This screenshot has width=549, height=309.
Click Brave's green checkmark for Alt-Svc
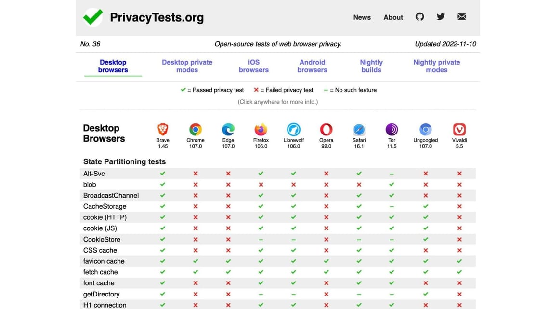(162, 173)
